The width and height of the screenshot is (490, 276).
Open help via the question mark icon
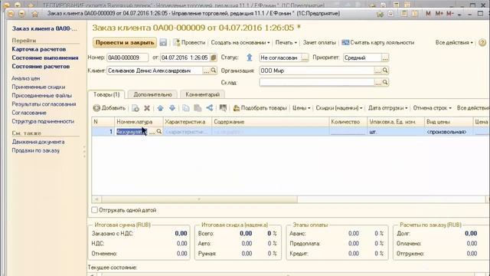482,43
